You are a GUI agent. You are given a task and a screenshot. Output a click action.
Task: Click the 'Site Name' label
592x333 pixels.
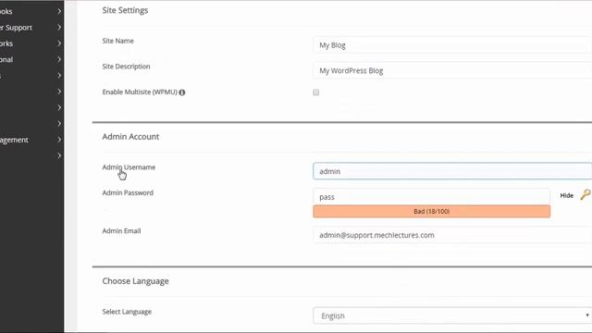[117, 41]
